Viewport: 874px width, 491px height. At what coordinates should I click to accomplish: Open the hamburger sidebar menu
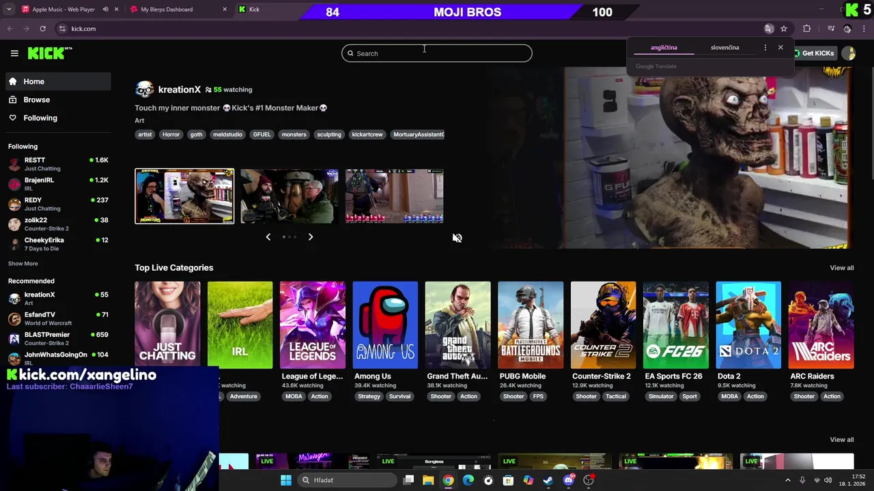tap(14, 53)
